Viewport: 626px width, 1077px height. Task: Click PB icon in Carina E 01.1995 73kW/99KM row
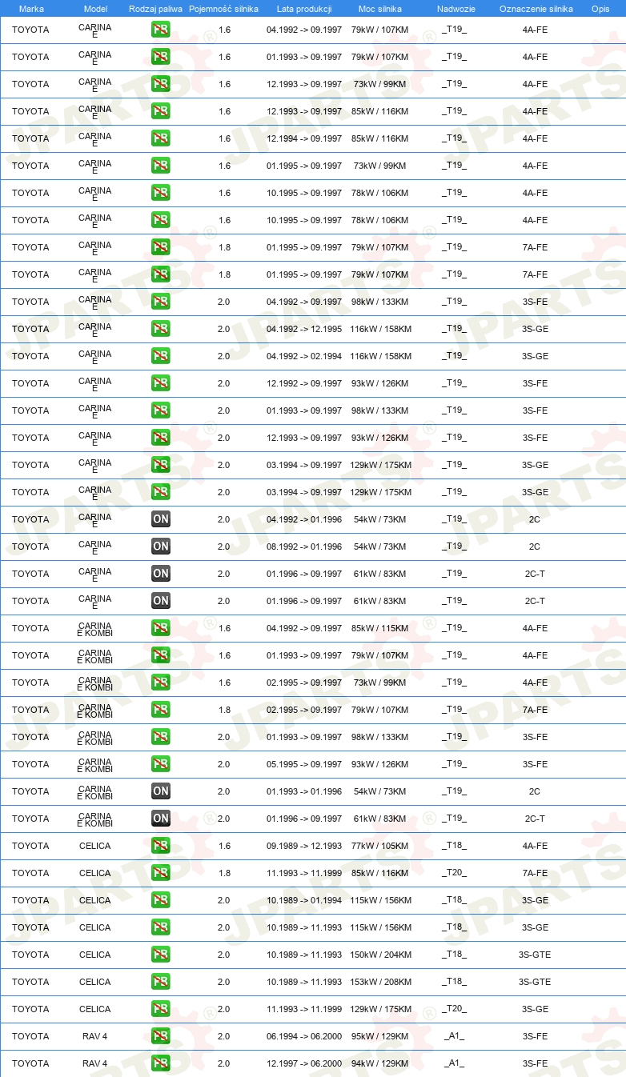160,166
